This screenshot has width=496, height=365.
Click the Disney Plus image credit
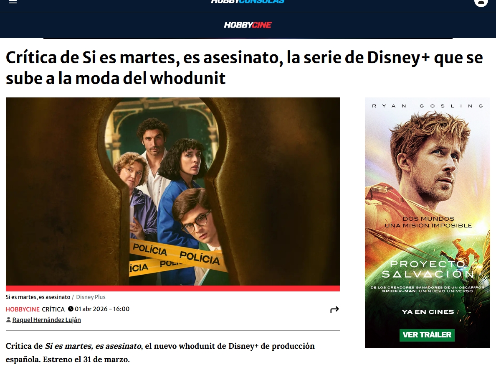pos(91,297)
